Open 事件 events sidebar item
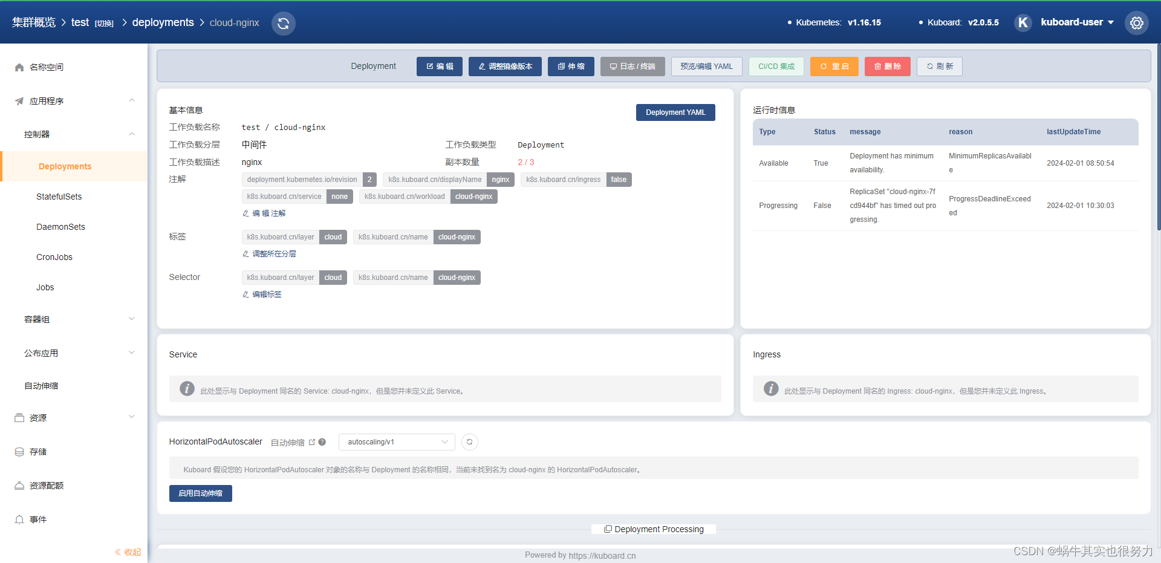The height and width of the screenshot is (563, 1161). point(74,519)
